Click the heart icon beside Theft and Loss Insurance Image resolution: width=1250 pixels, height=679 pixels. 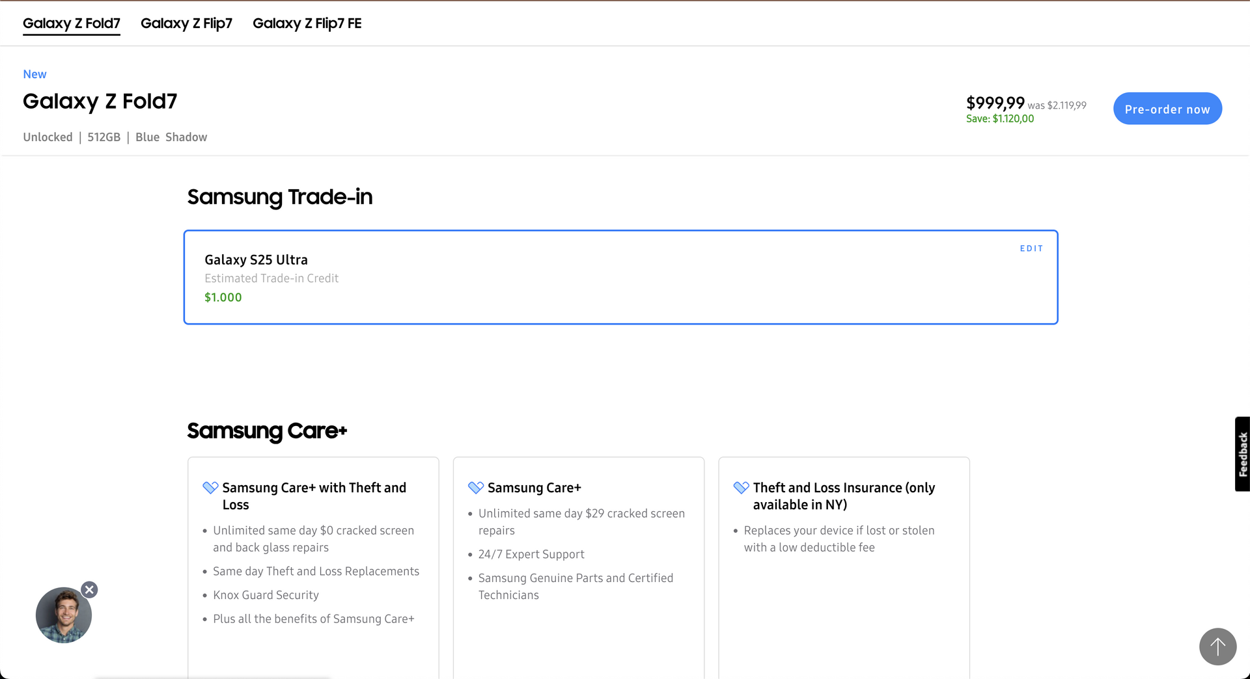(741, 488)
